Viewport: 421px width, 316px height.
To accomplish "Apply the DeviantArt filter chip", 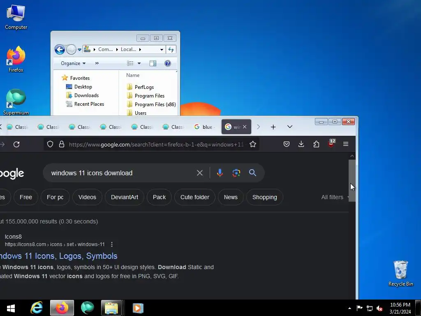I will [125, 197].
